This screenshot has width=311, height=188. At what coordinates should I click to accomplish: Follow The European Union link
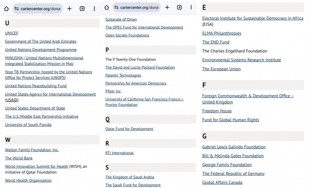pos(221,69)
